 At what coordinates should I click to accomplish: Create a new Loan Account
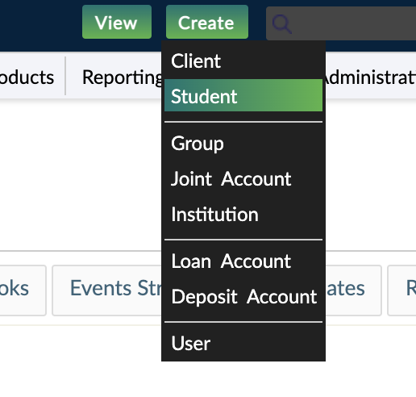pos(243,261)
